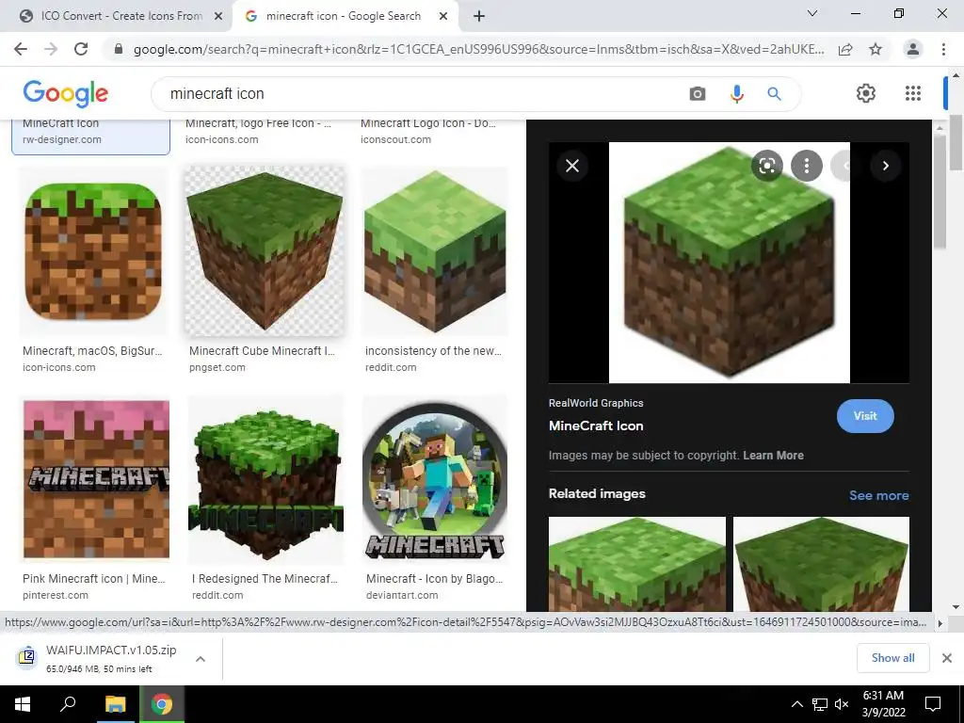Click the Chrome taskbar icon
Screen dimensions: 964x723
coord(162,704)
